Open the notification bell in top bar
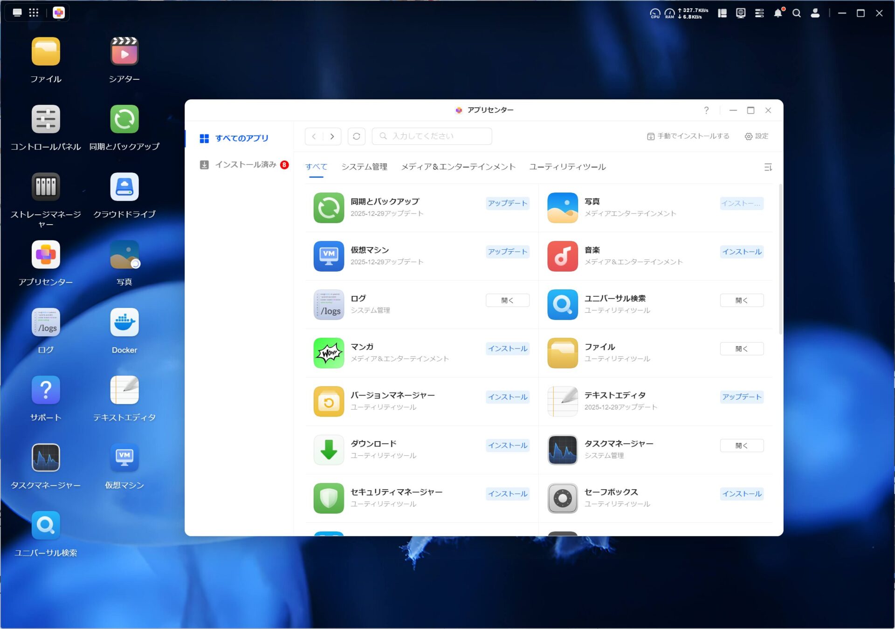The image size is (895, 629). pos(778,13)
